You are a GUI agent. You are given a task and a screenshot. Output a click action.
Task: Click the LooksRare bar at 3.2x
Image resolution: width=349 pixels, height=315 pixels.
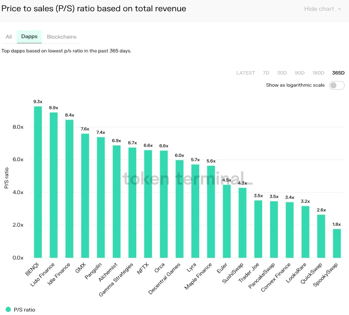306,232
